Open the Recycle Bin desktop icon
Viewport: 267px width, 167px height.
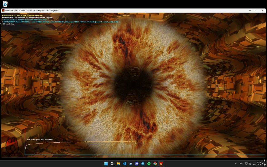pos(5,4)
